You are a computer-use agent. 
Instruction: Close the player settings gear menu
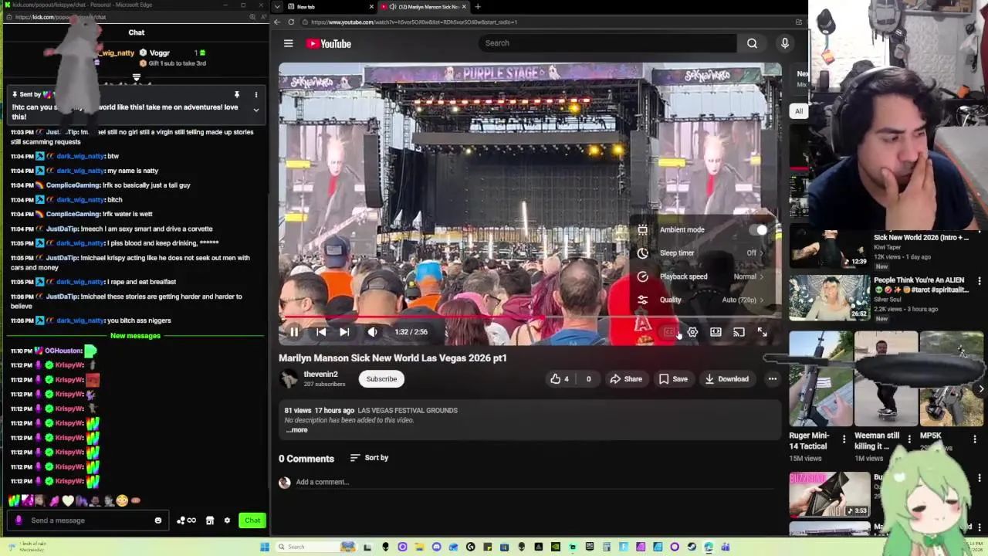(692, 332)
